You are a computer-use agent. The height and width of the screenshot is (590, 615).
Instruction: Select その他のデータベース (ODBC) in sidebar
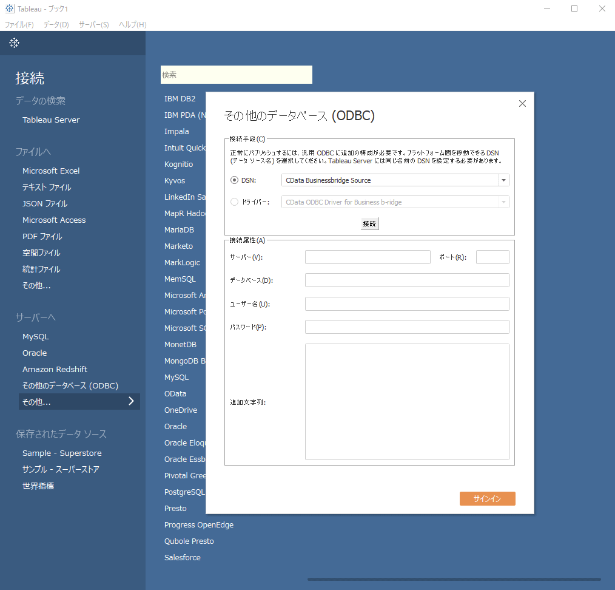70,385
